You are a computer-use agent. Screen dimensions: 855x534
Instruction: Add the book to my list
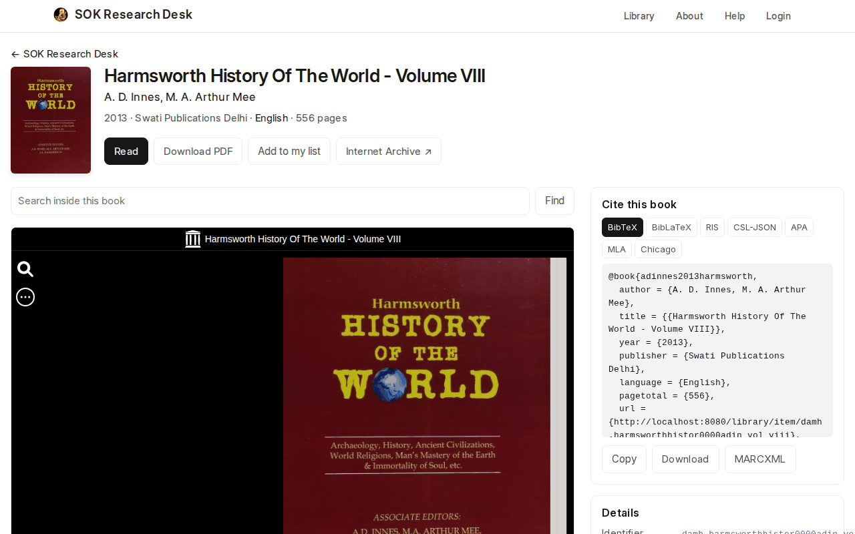coord(289,152)
